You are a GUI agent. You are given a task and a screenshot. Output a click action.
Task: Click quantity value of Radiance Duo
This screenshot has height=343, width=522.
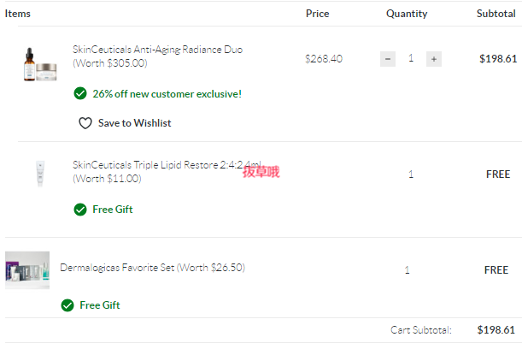(x=411, y=58)
